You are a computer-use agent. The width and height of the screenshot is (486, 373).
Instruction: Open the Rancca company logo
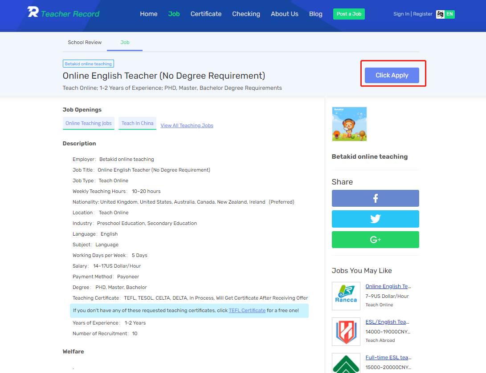[x=346, y=296]
